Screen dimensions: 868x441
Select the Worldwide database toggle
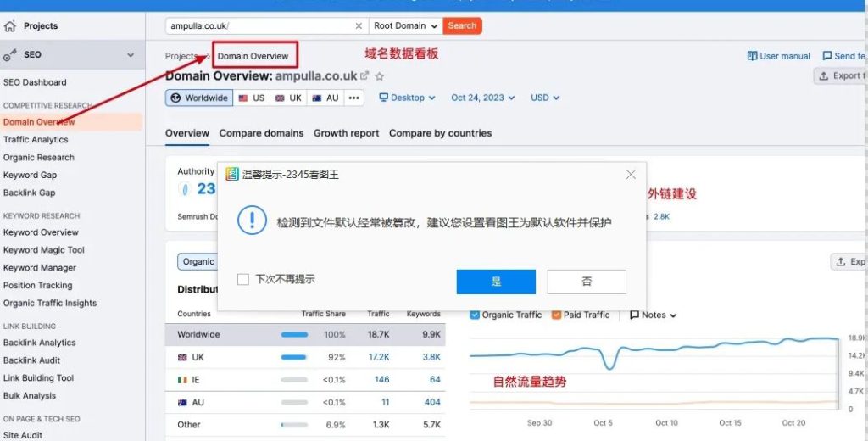[199, 98]
